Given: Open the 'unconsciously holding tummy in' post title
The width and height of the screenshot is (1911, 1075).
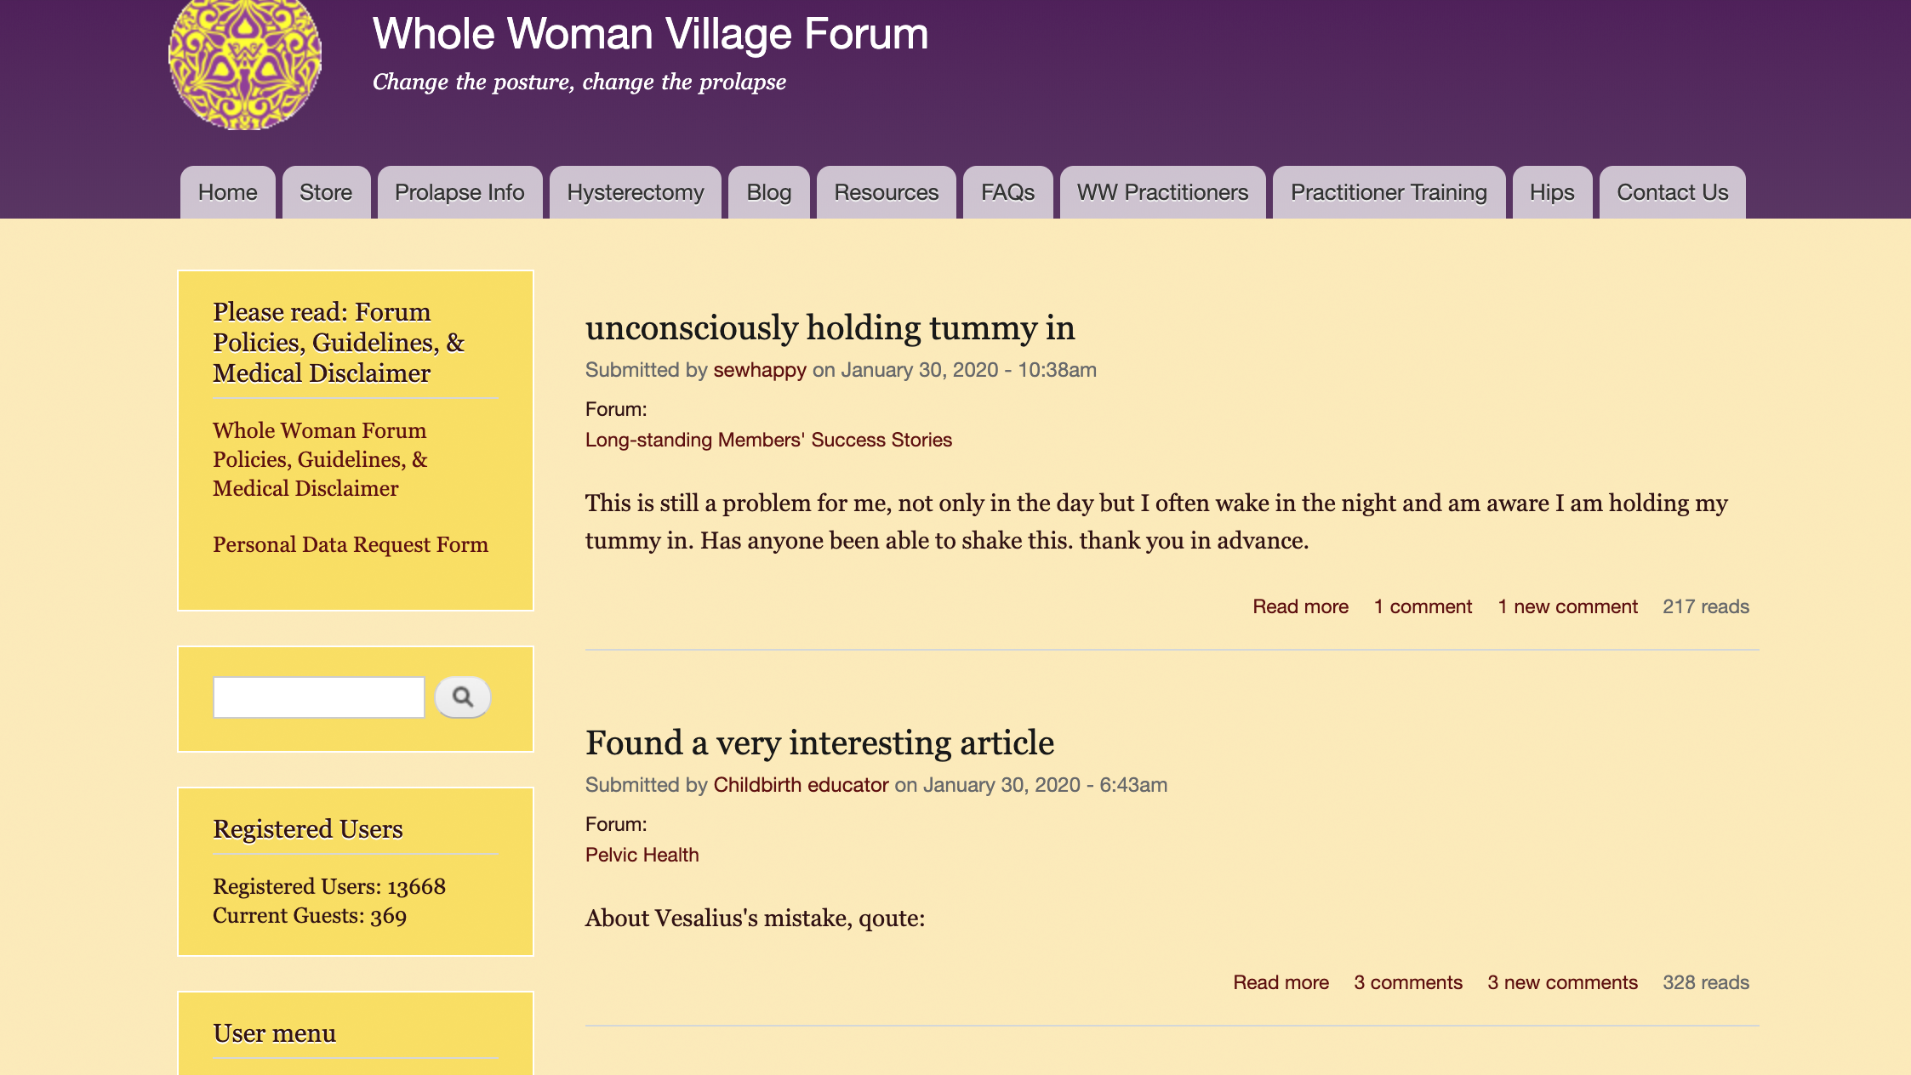Looking at the screenshot, I should coord(830,328).
